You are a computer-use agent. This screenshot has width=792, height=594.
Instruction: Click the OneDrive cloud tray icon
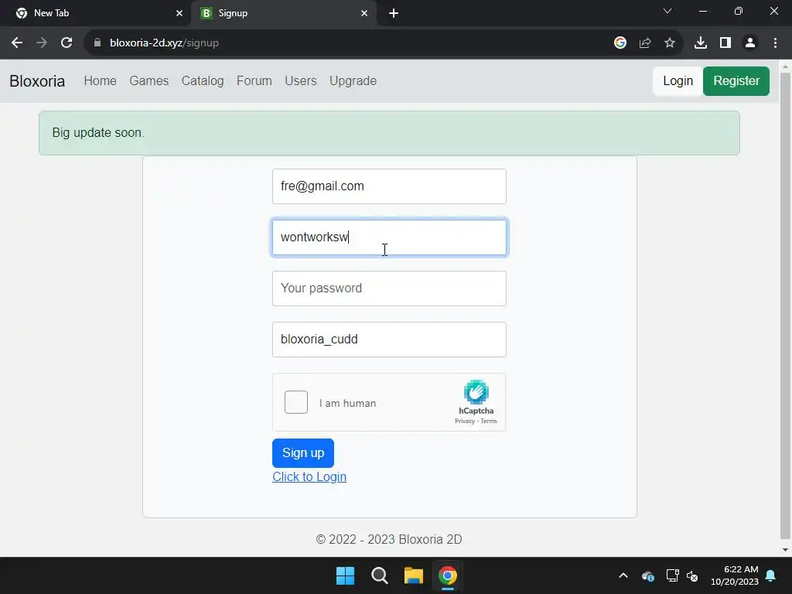pos(648,575)
